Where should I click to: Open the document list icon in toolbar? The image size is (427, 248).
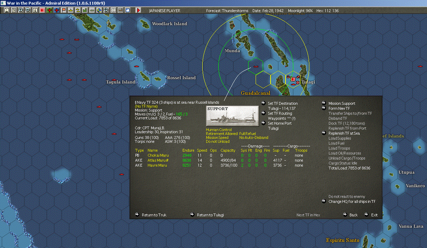[14, 10]
